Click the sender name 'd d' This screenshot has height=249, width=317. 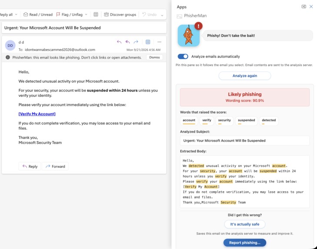[21, 42]
